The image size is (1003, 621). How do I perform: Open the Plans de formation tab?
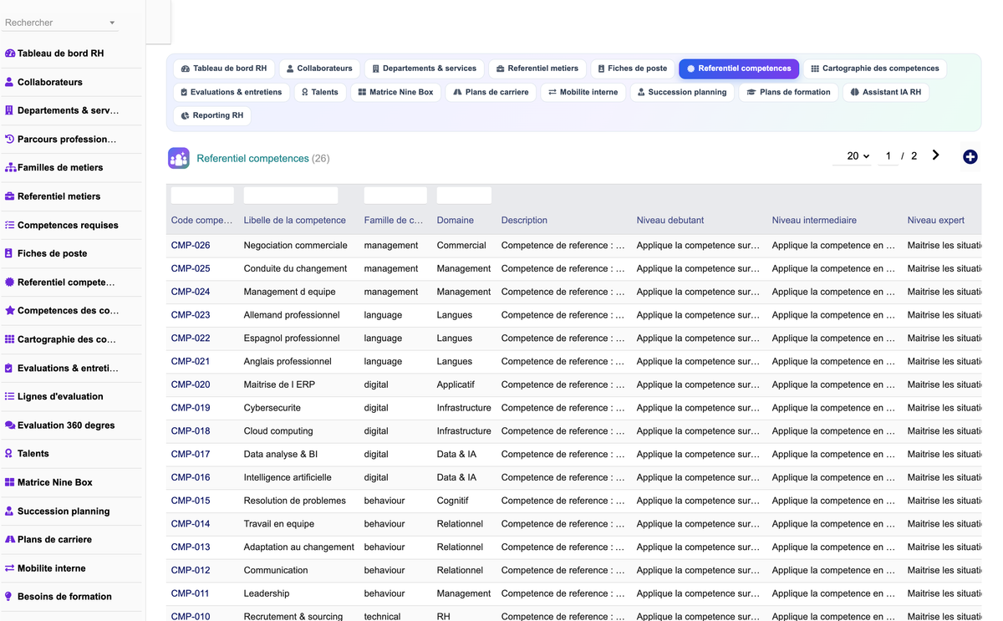[789, 92]
